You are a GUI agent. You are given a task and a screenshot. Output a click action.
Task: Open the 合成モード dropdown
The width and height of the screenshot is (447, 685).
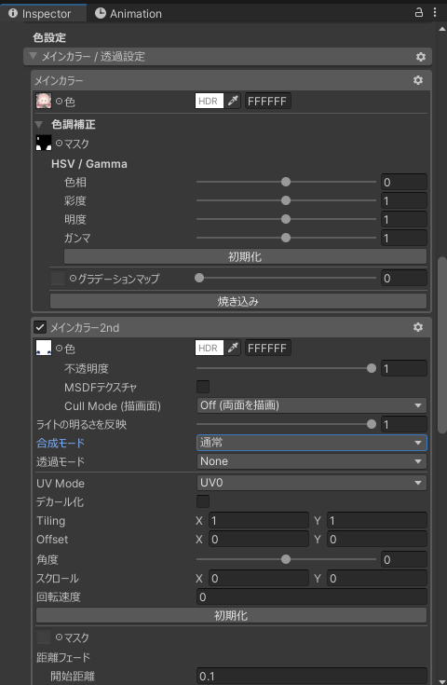(312, 443)
